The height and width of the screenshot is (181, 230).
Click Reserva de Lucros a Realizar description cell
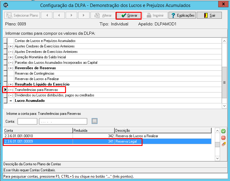[x=163, y=136]
